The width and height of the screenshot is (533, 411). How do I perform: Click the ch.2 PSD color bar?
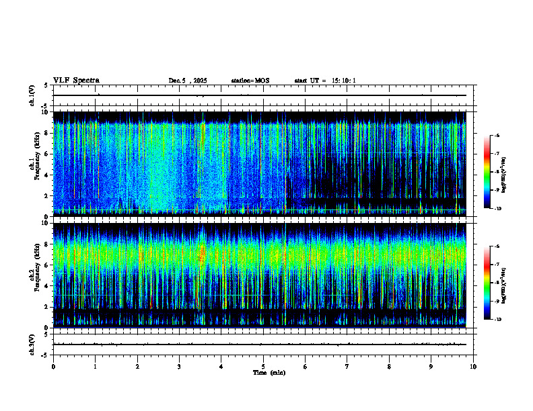(487, 283)
